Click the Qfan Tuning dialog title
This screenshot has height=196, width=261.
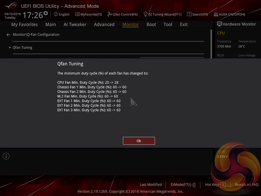pyautogui.click(x=70, y=64)
